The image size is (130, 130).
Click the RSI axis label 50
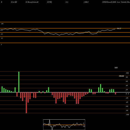[x=2, y=34]
